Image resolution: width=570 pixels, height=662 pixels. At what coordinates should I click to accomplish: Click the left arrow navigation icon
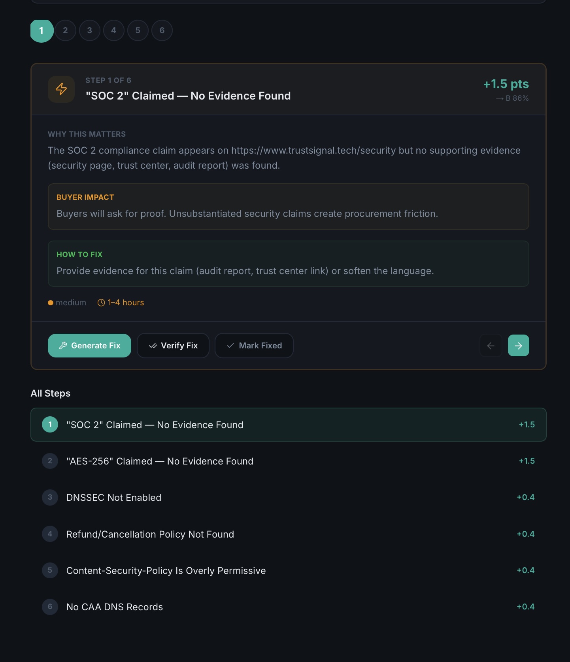point(491,345)
